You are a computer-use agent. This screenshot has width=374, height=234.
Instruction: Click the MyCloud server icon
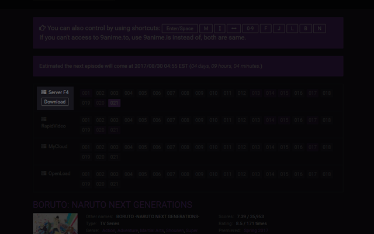click(x=44, y=146)
